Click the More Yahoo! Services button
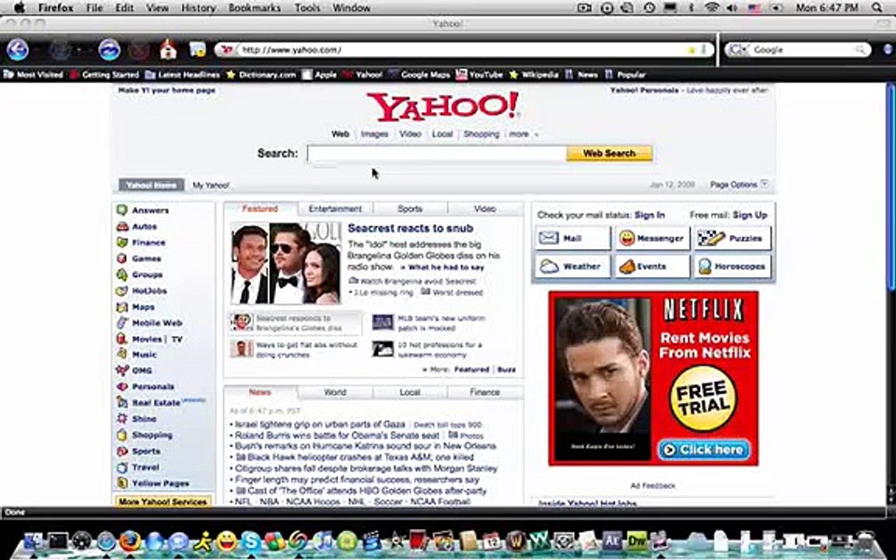Screen dimensions: 896x560 163,501
